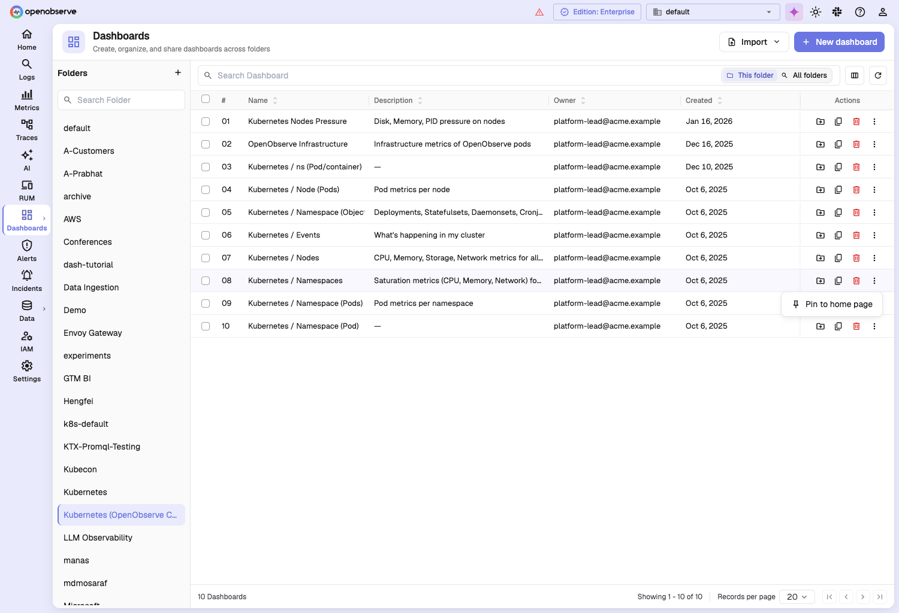The height and width of the screenshot is (613, 899).
Task: Refresh the dashboards list
Action: click(878, 75)
